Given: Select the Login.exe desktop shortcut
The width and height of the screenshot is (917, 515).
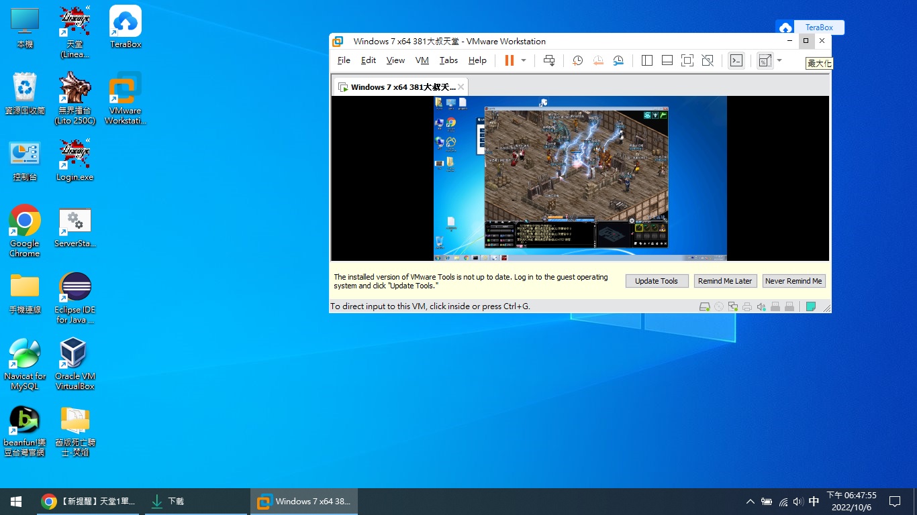Looking at the screenshot, I should [x=75, y=161].
